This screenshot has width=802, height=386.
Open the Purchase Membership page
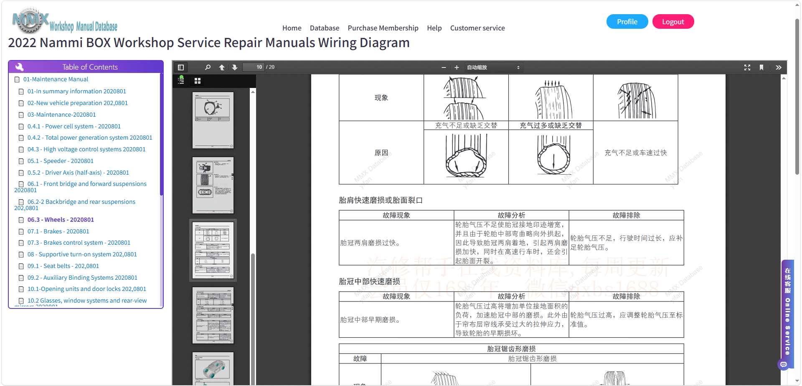coord(383,28)
